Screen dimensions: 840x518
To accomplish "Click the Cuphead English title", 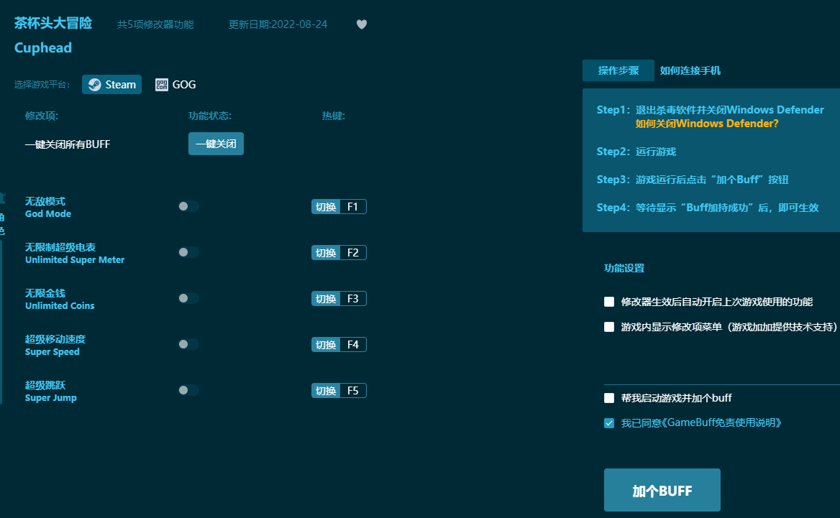I will point(43,47).
